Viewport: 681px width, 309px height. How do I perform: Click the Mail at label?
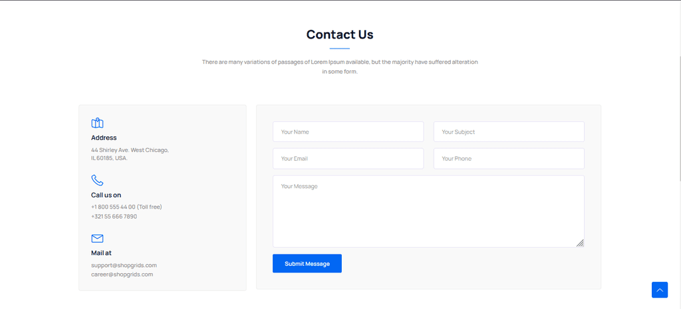pos(101,253)
